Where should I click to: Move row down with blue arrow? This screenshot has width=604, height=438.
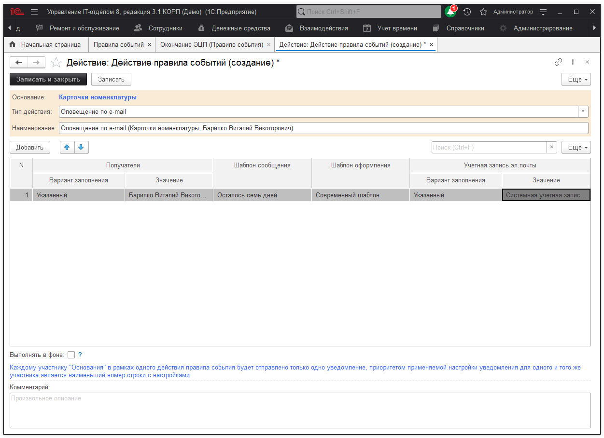81,147
